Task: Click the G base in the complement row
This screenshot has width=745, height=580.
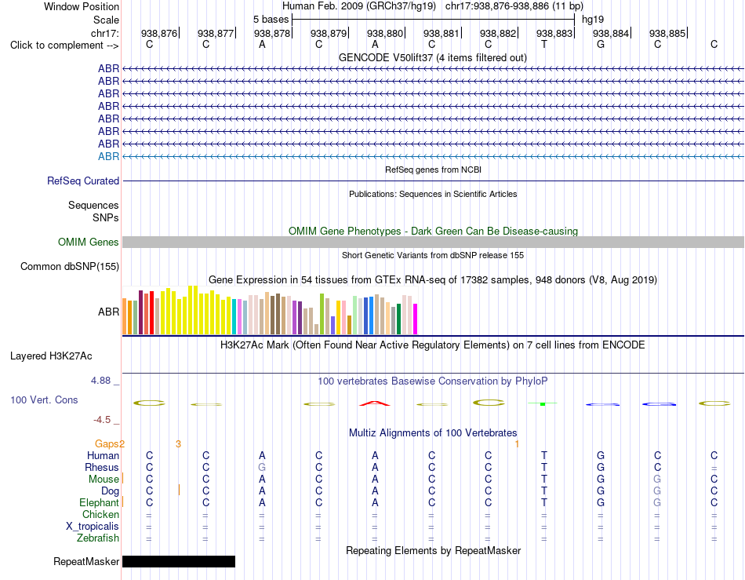Action: coord(601,44)
